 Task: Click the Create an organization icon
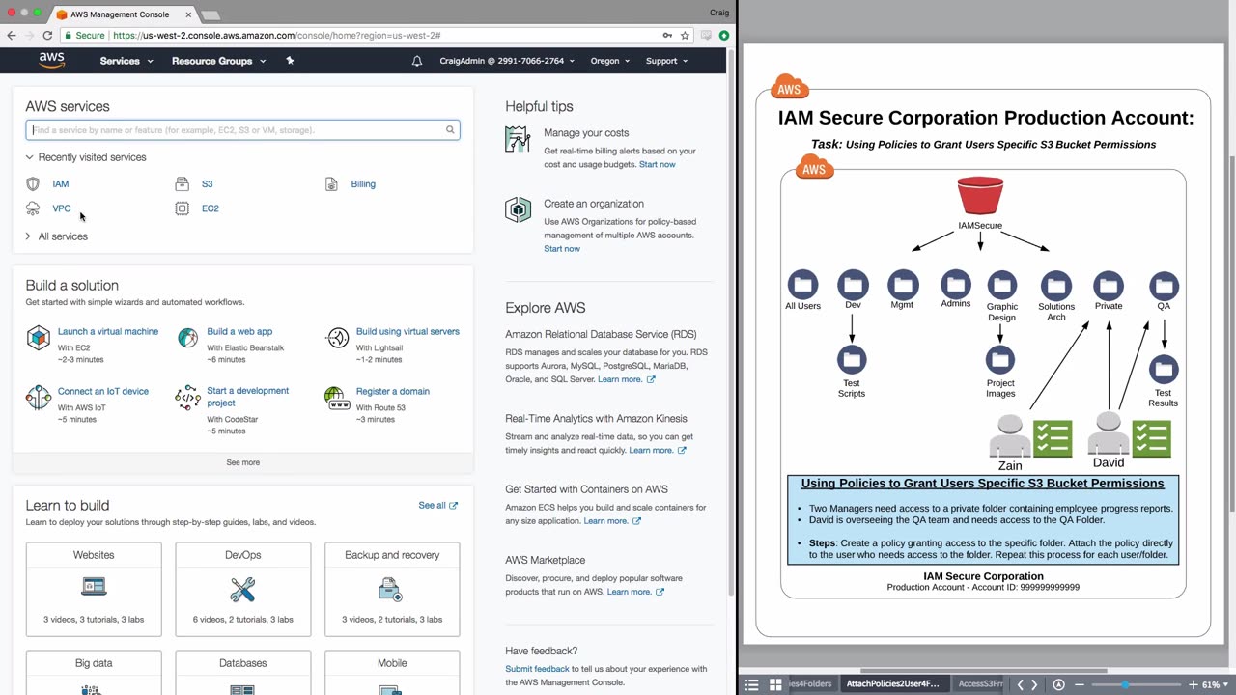tap(518, 209)
